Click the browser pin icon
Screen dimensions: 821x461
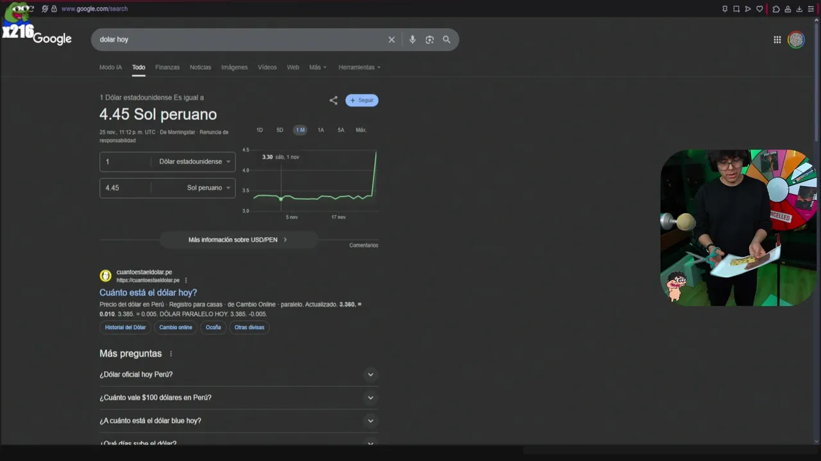725,9
